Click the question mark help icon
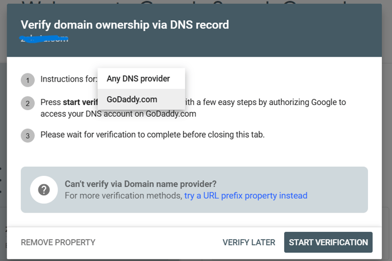 pyautogui.click(x=44, y=190)
